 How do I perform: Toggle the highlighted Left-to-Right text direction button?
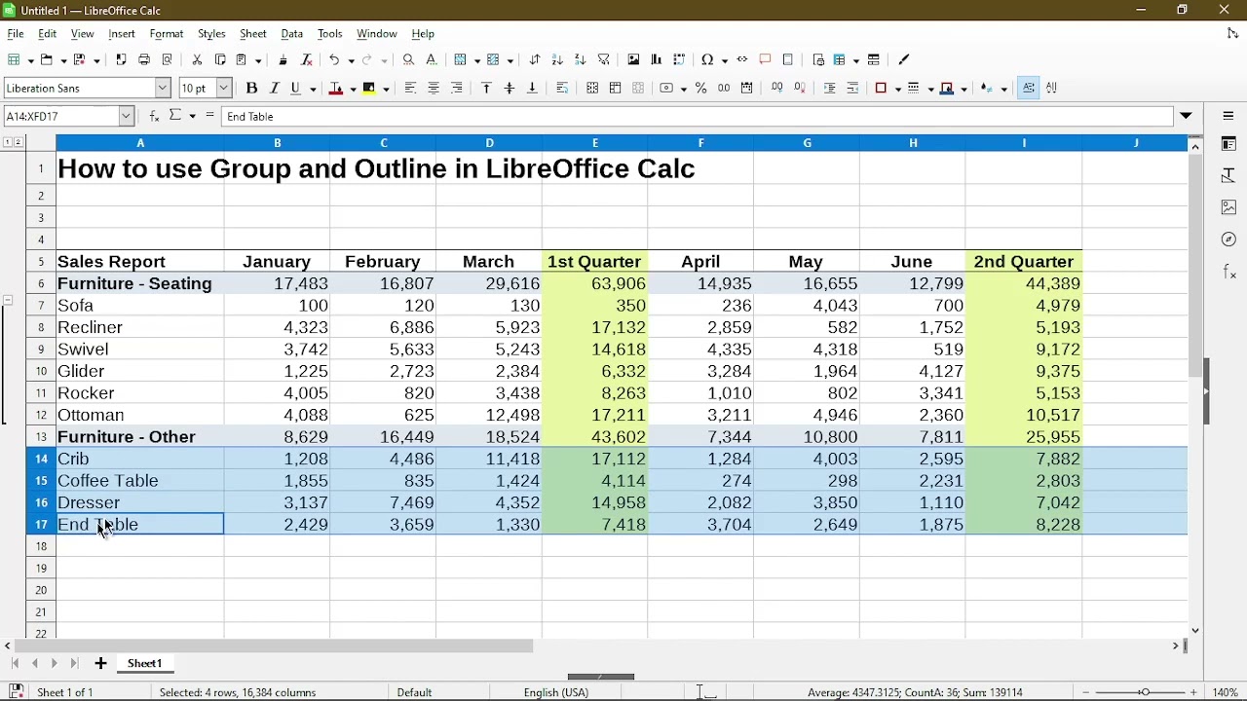[x=1030, y=89]
